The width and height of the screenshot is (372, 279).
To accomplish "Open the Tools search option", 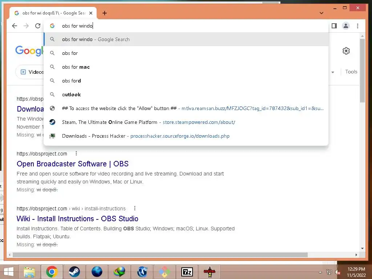I will [x=351, y=72].
